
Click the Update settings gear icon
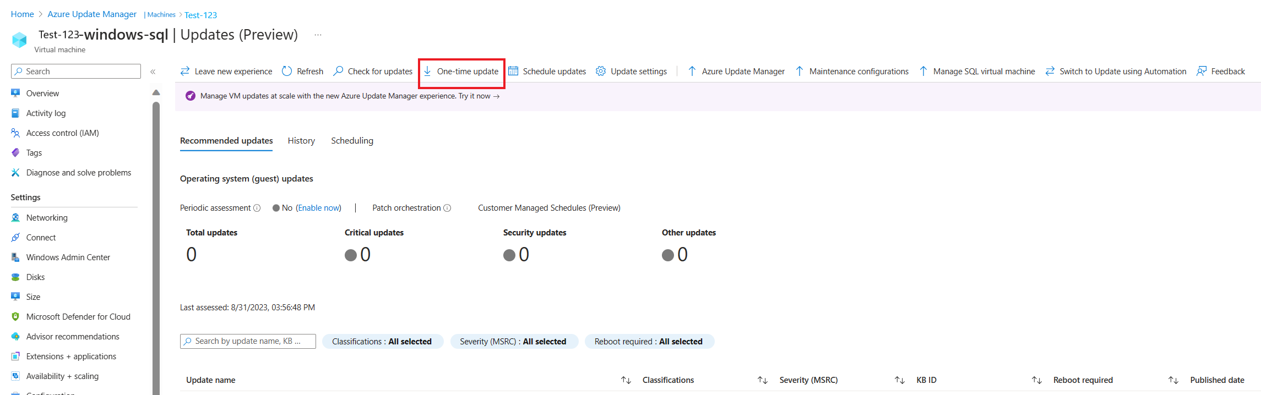click(601, 71)
